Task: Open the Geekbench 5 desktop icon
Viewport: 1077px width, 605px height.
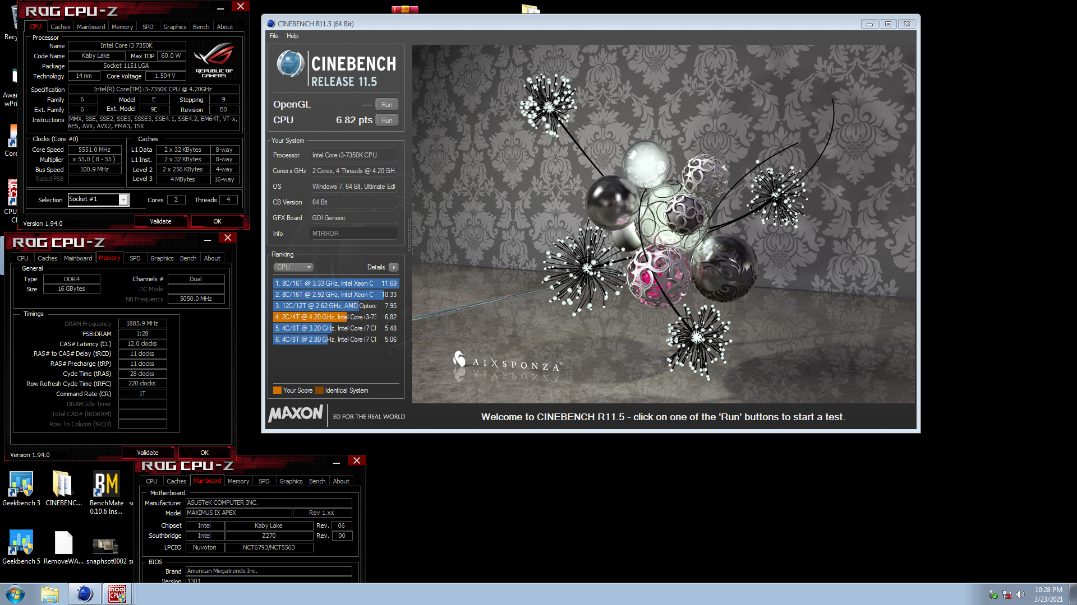Action: tap(21, 547)
